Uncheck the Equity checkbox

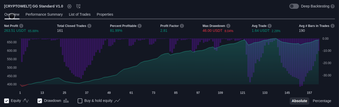pyautogui.click(x=7, y=101)
